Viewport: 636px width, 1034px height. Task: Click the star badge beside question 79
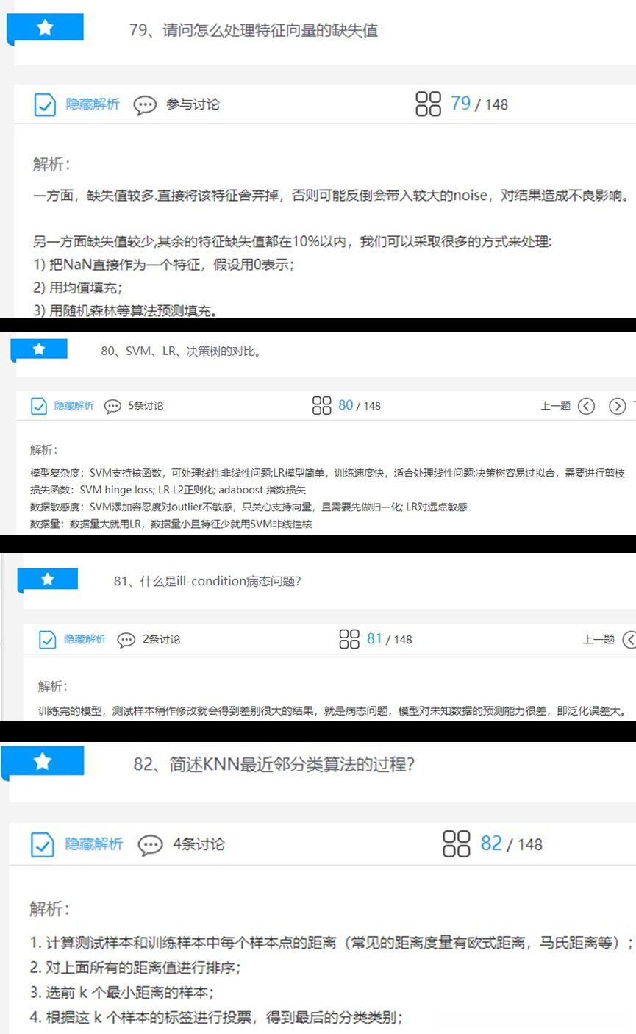point(46,28)
